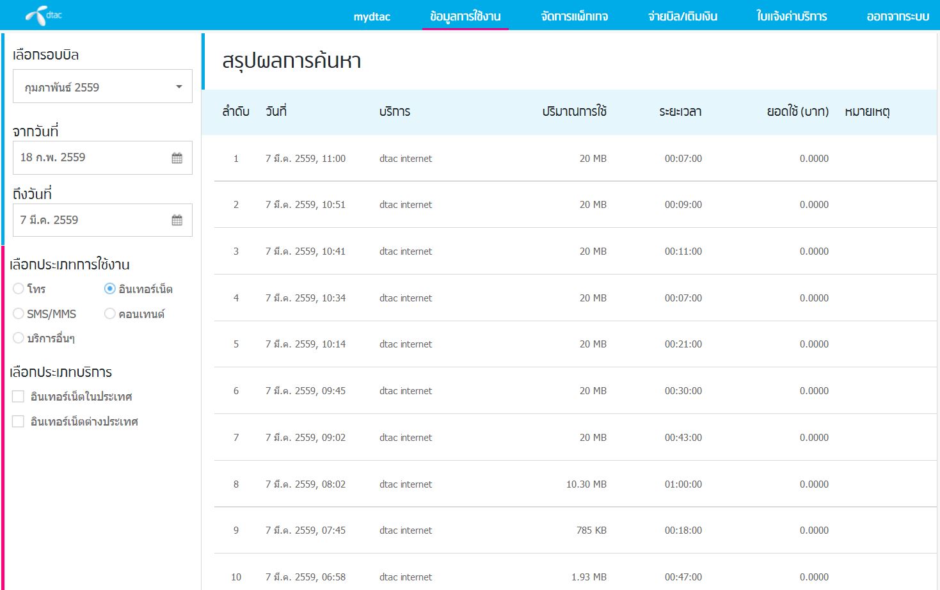Go to the mydtac menu

pyautogui.click(x=372, y=17)
